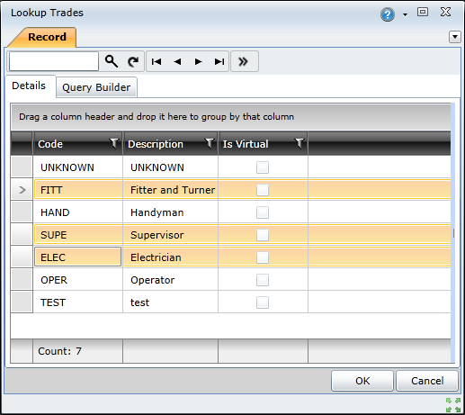
Task: Go to first record button
Action: point(156,61)
